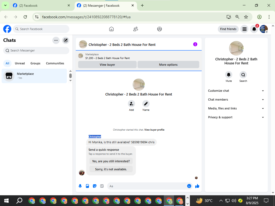Open the volume control in system tray
Image resolution: width=275 pixels, height=206 pixels.
234,201
